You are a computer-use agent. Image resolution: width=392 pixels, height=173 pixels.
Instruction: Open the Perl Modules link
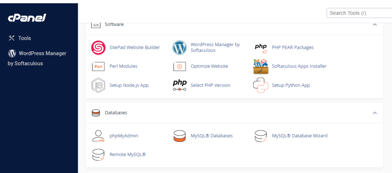(124, 66)
